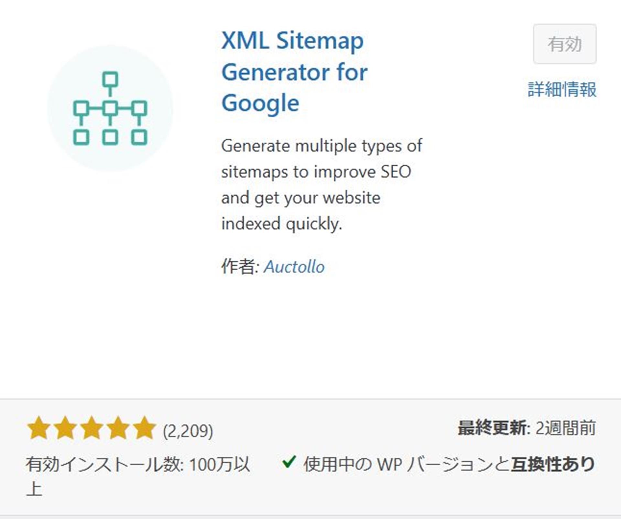Image resolution: width=621 pixels, height=519 pixels.
Task: Click the 互換性あり compatibility text
Action: coord(553,464)
